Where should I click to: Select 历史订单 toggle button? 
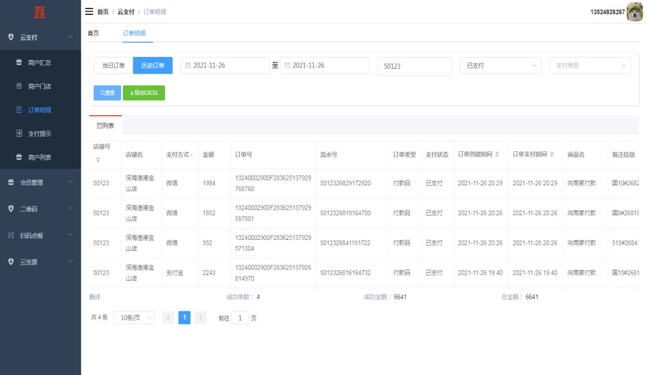[153, 66]
